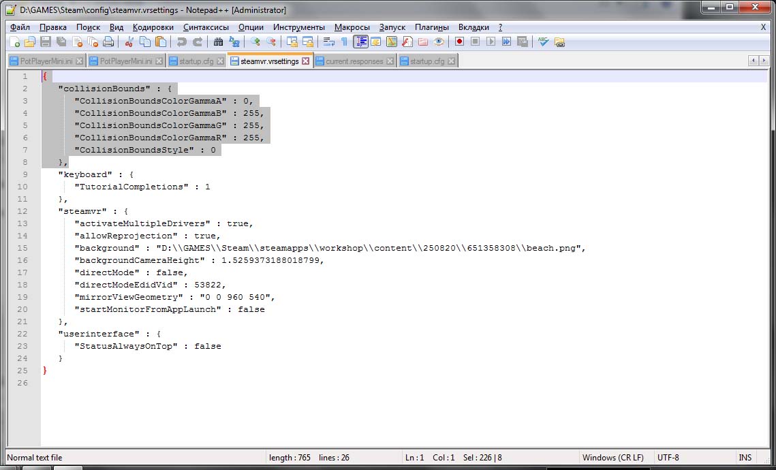
Task: Toggle the indent guide button
Action: coord(360,42)
